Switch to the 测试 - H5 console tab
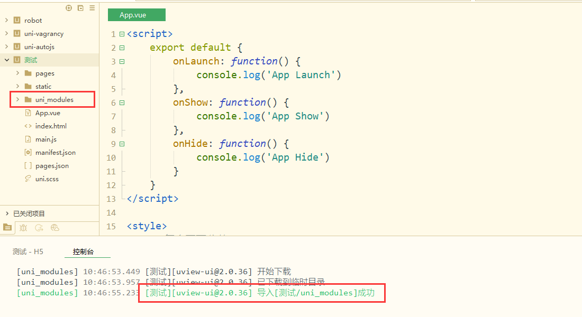The width and height of the screenshot is (582, 317). [x=28, y=251]
